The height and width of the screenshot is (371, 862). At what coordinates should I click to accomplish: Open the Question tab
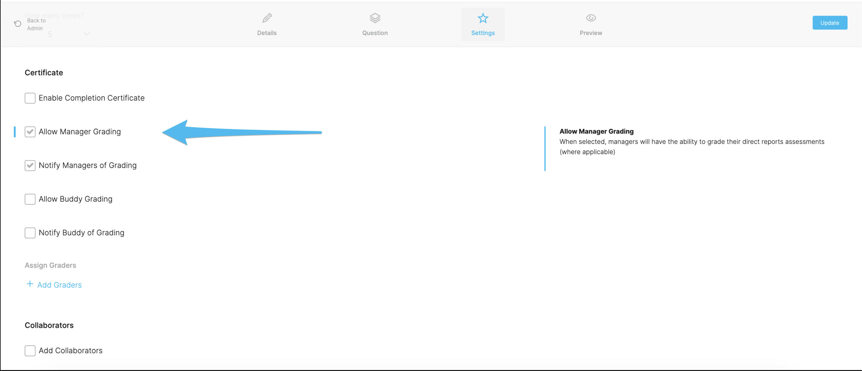coord(375,24)
